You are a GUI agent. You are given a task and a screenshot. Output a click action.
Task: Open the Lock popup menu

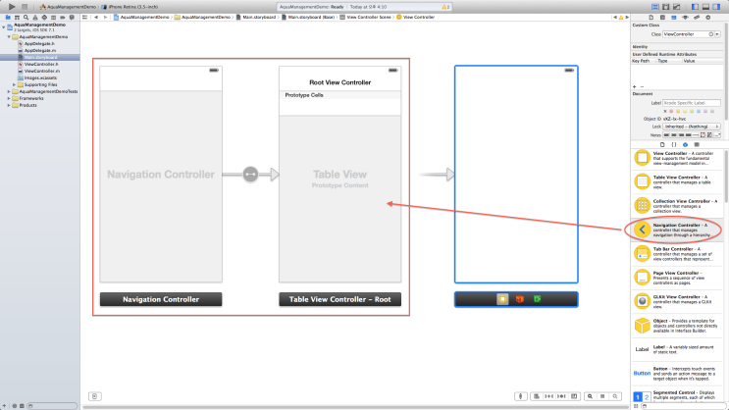pyautogui.click(x=692, y=127)
